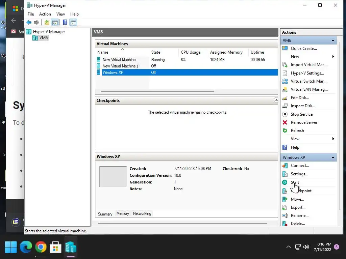
Task: Click Import Virtual Machine icon
Action: point(285,65)
